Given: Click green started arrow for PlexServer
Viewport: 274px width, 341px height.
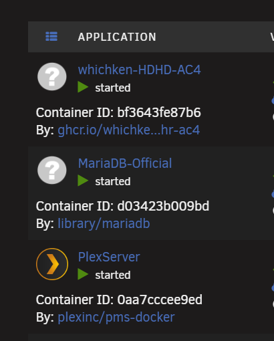Looking at the screenshot, I should tap(83, 274).
